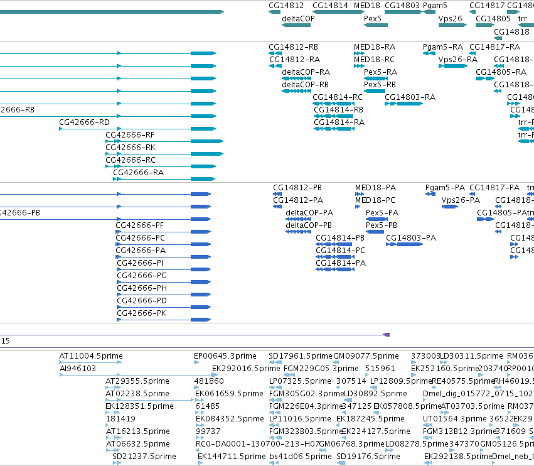Image resolution: width=534 pixels, height=466 pixels.
Task: Select the deltaCOP-RB transcript label
Action: click(x=305, y=85)
